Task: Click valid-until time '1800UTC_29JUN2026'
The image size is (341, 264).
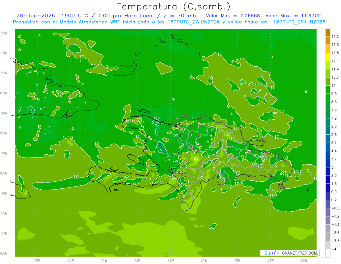Action: click(x=299, y=22)
